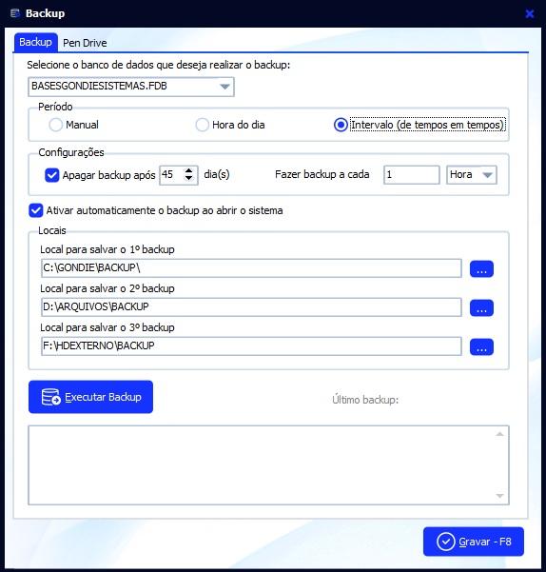
Task: Switch to the Pen Drive tab
Action: [85, 43]
